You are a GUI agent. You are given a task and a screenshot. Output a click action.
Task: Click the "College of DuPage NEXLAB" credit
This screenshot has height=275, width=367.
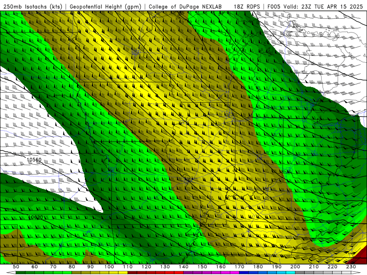pos(185,6)
